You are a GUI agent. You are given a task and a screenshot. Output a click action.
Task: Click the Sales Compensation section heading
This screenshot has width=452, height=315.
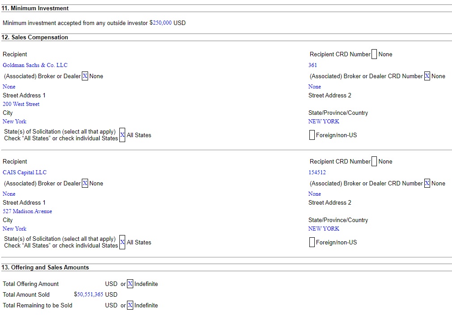point(35,38)
